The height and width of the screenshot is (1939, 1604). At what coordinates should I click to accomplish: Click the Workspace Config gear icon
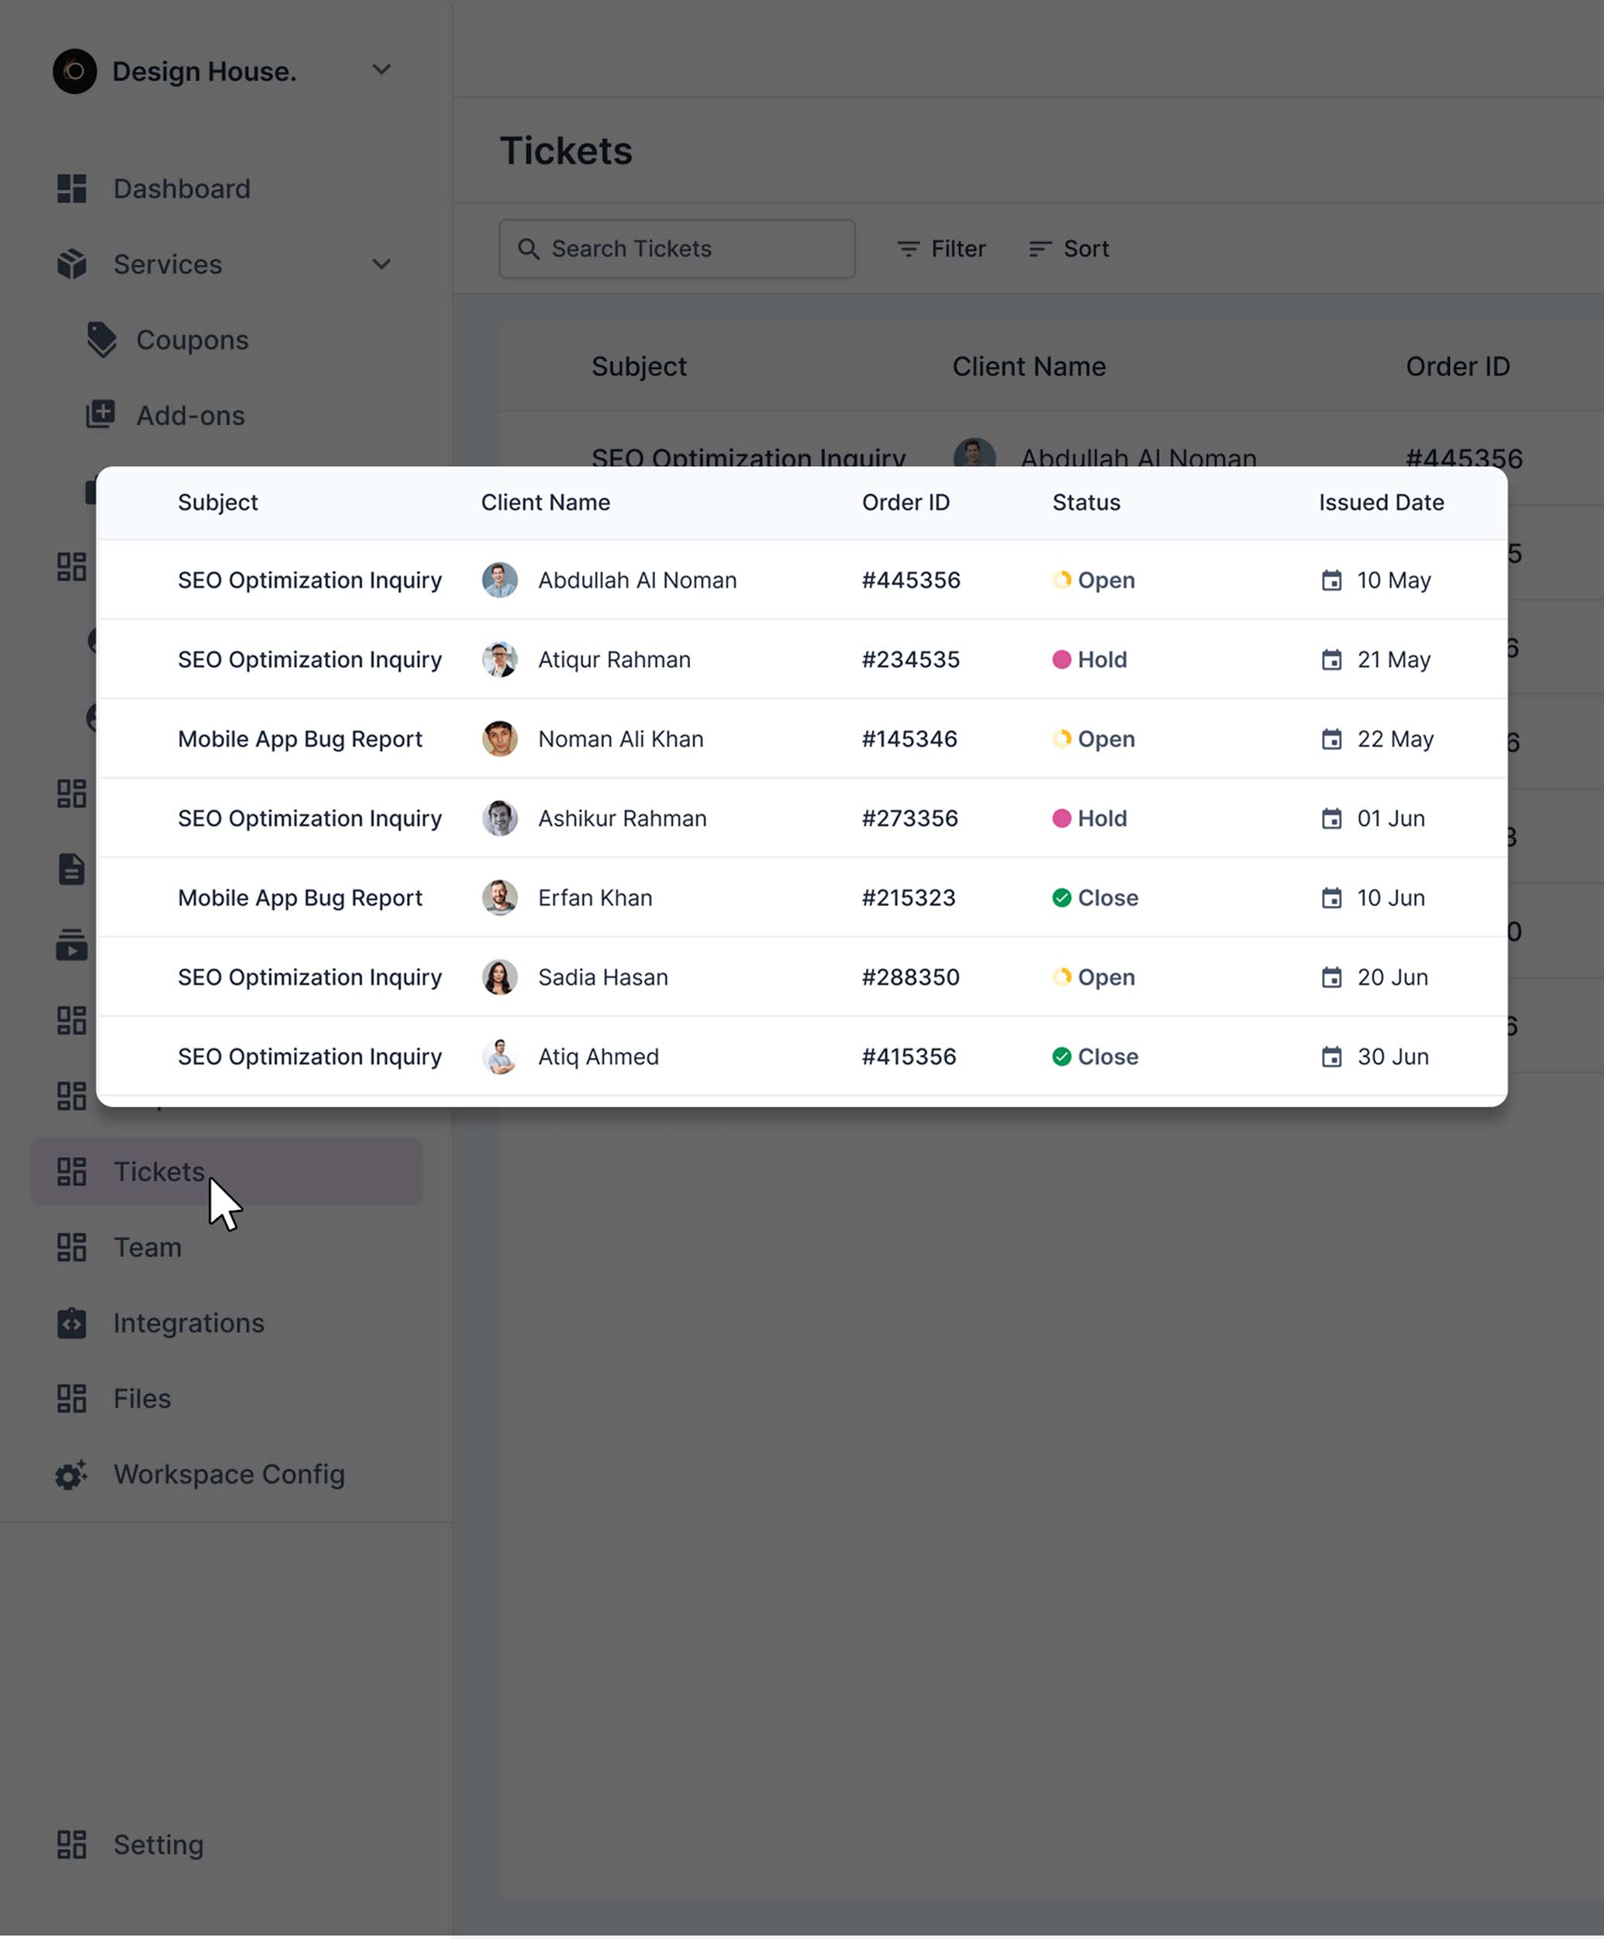click(71, 1474)
